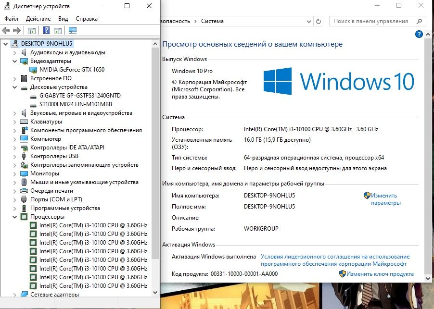Click the Порты (COM и LPT) icon
434x309 pixels.
click(x=24, y=199)
